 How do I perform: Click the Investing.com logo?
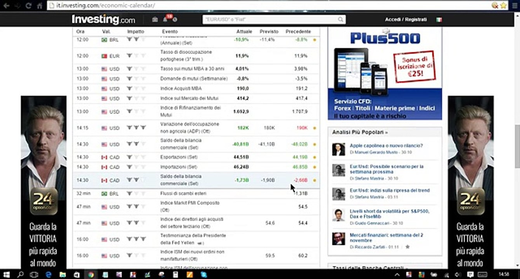103,19
